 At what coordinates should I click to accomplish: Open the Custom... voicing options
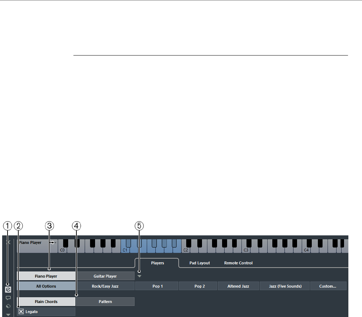tap(328, 286)
